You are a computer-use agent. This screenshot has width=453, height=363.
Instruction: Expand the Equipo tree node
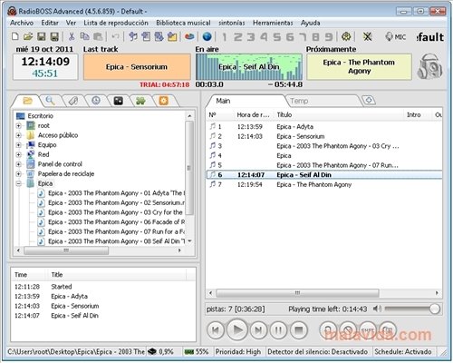pos(18,145)
